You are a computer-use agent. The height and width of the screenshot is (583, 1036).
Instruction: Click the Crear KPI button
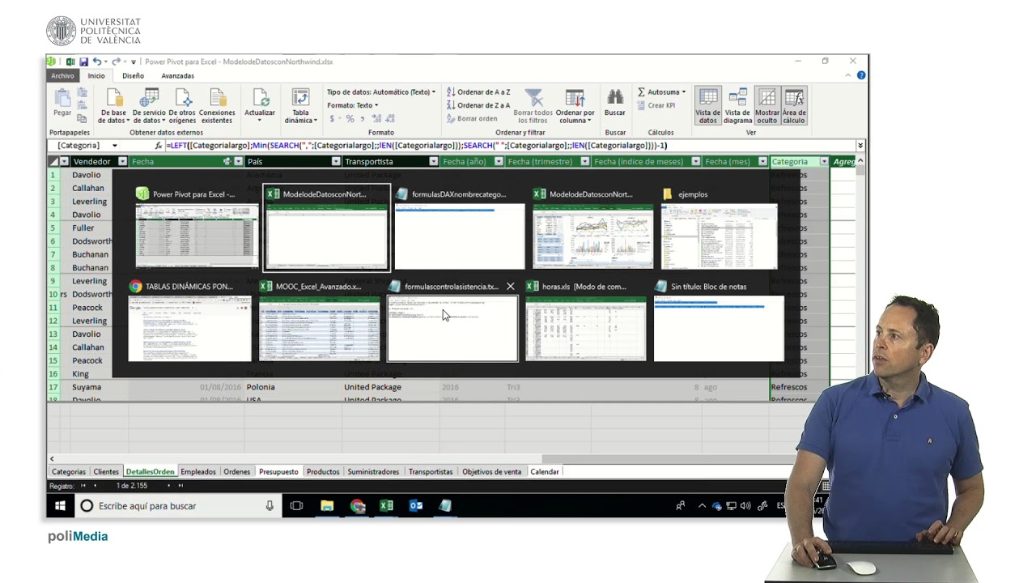point(656,105)
